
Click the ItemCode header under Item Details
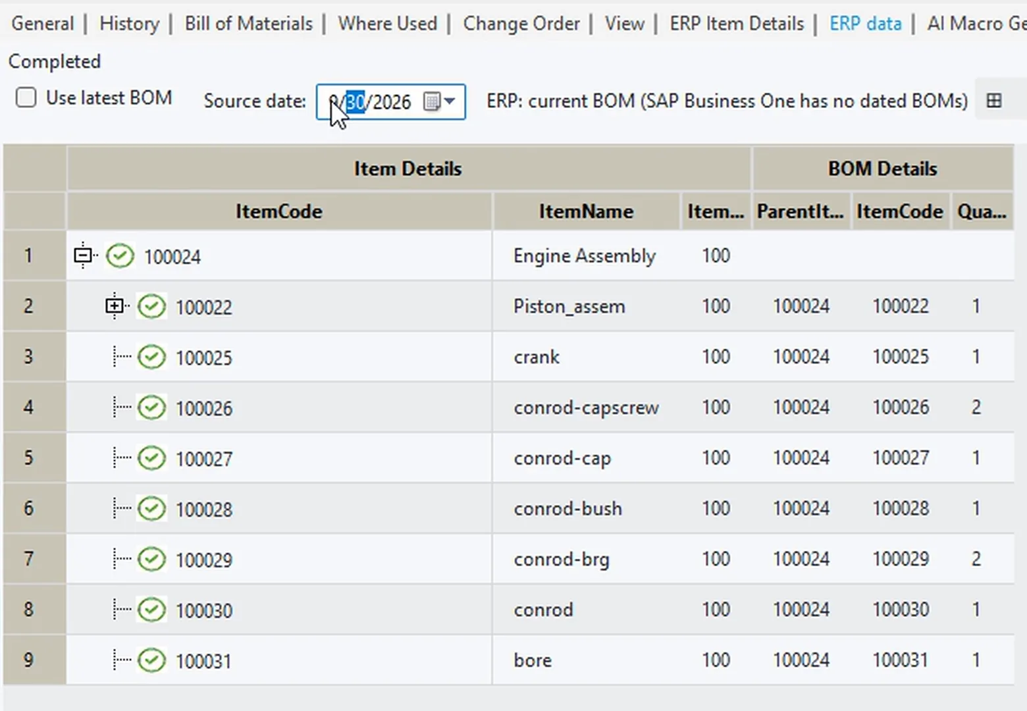pyautogui.click(x=279, y=211)
